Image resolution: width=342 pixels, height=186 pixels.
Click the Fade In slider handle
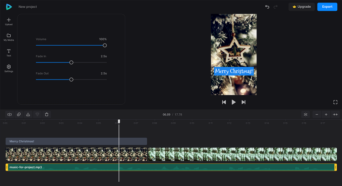[x=71, y=62]
